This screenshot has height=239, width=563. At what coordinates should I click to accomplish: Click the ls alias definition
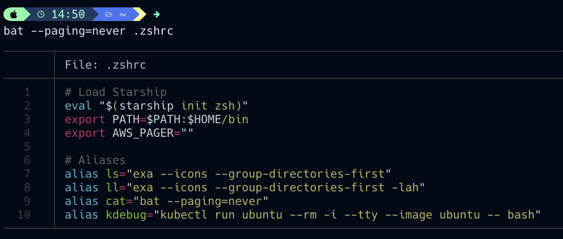tap(228, 174)
